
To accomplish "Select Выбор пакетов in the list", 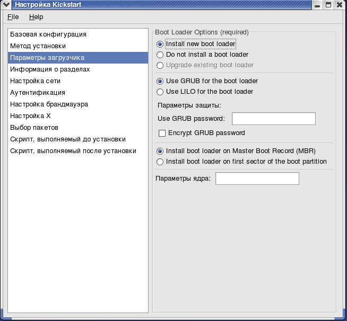I will click(78, 128).
